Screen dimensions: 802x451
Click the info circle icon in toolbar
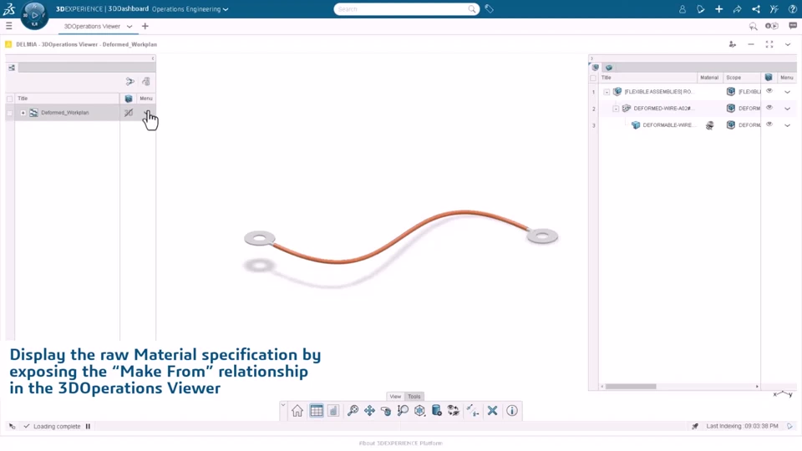coord(512,411)
